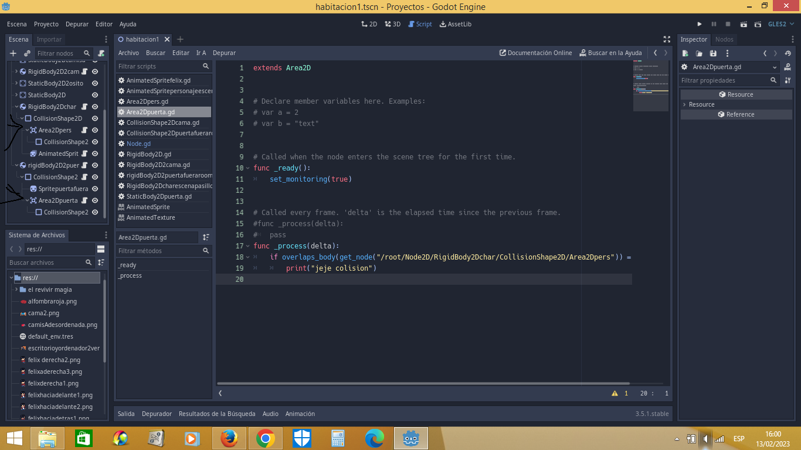Viewport: 801px width, 450px height.
Task: Switch to the 3D workspace
Action: tap(392, 24)
